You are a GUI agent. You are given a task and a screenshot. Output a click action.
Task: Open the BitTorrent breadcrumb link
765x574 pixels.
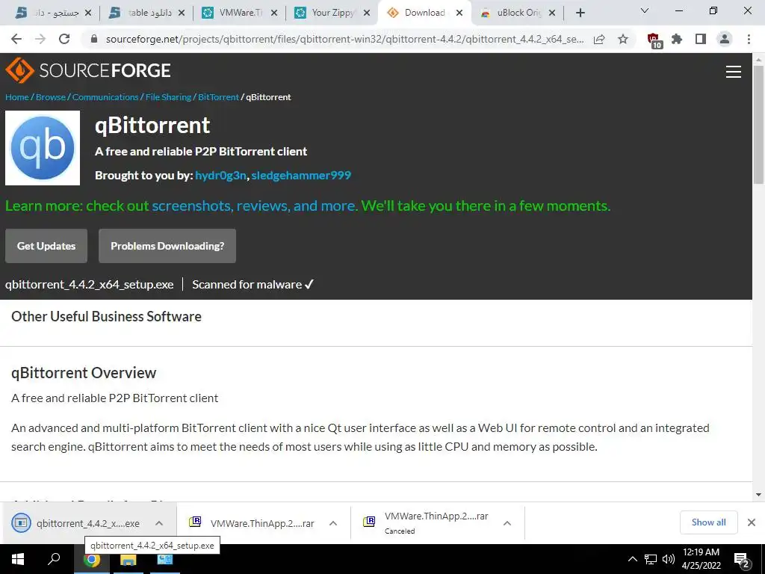pos(219,97)
